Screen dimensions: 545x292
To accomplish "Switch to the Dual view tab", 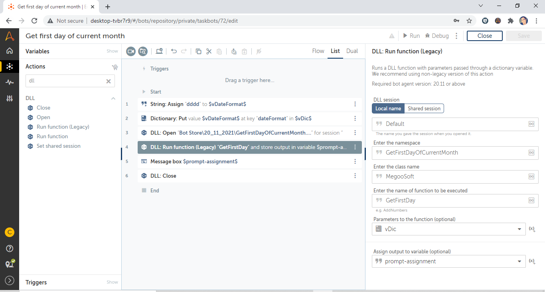I will 352,51.
